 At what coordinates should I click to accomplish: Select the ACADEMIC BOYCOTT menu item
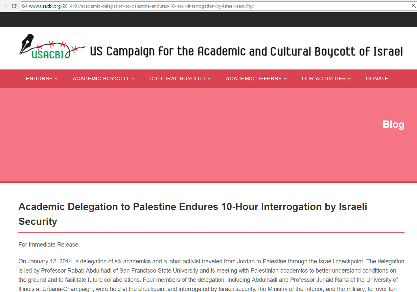click(x=101, y=79)
